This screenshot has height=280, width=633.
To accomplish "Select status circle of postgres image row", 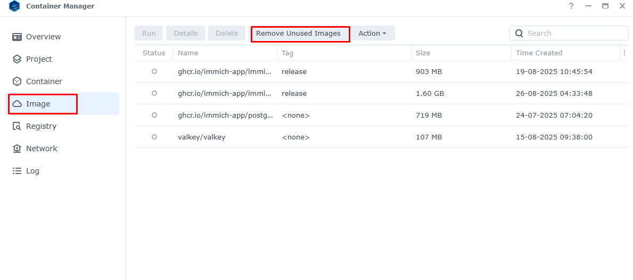I will point(154,115).
